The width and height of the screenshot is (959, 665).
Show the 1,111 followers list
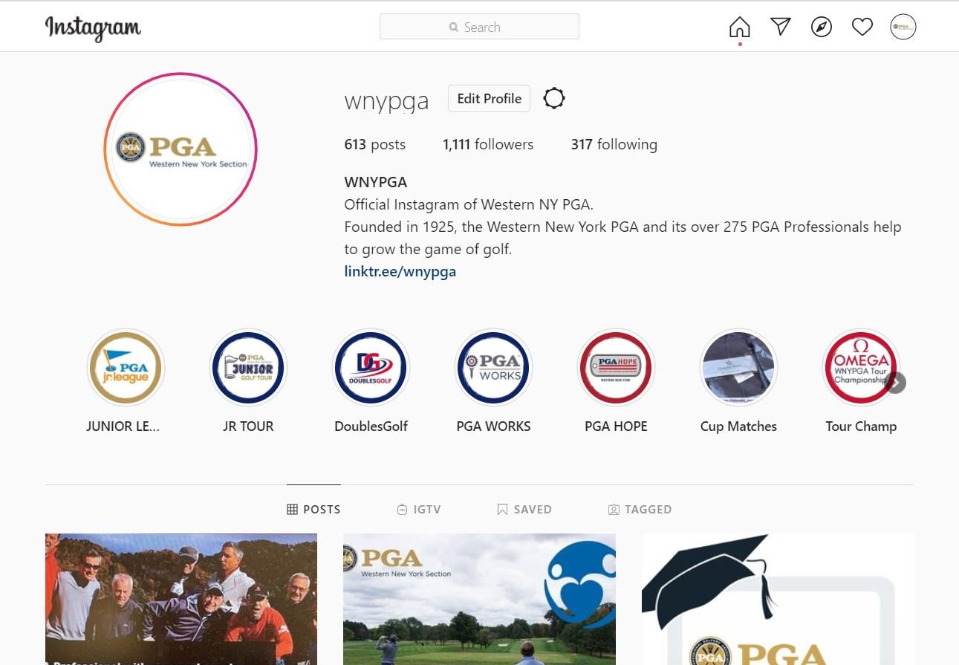pyautogui.click(x=488, y=144)
